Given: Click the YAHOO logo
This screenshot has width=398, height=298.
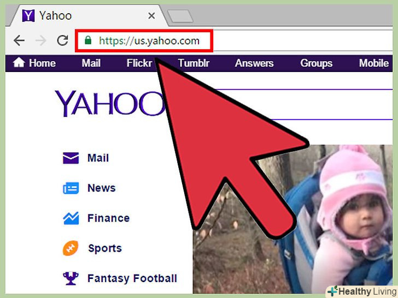Looking at the screenshot, I should 110,103.
